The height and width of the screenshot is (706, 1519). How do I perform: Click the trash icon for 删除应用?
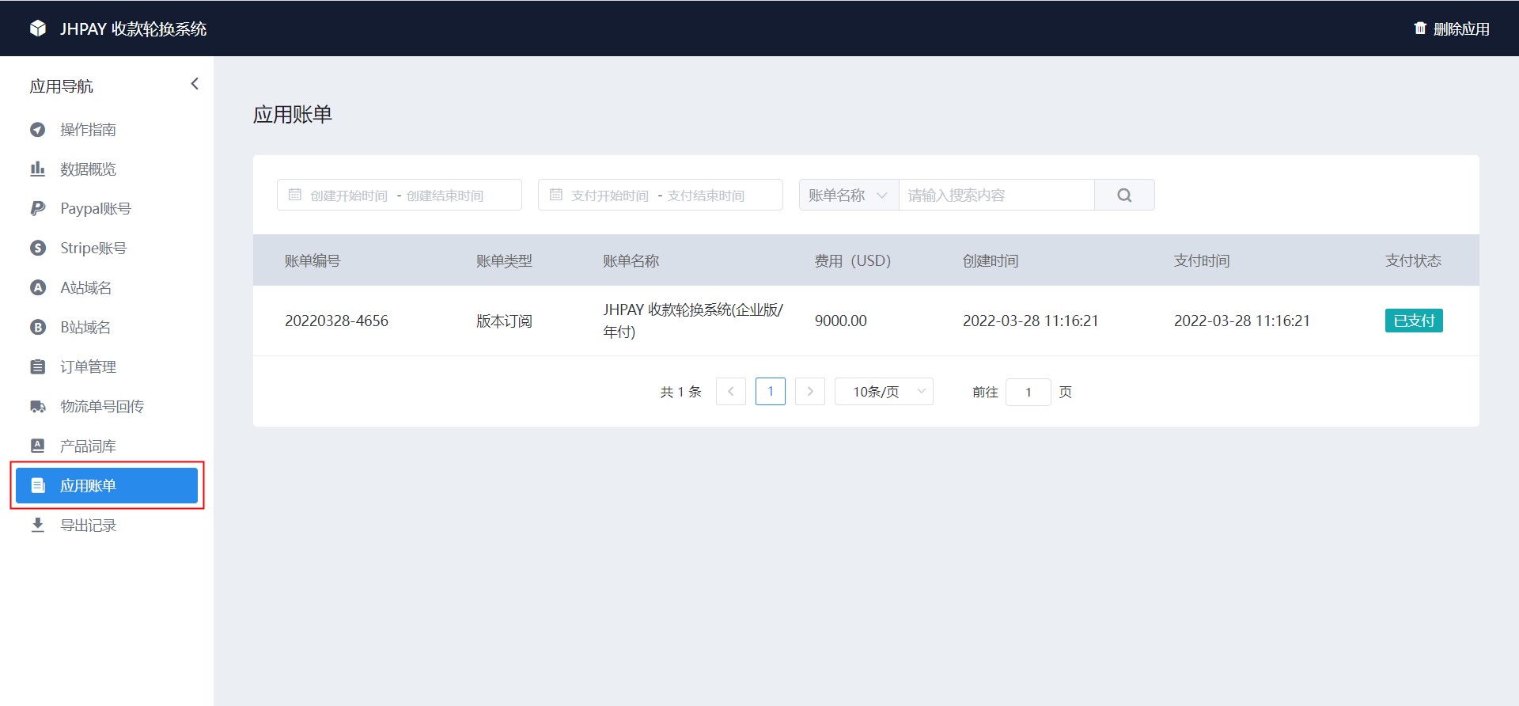(1420, 28)
